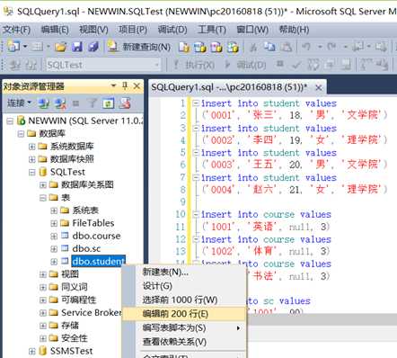Click the Refresh icon in Object Explorer
This screenshot has height=358, width=397.
pos(109,103)
